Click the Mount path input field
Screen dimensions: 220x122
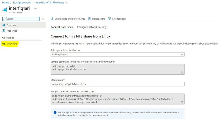(118, 84)
